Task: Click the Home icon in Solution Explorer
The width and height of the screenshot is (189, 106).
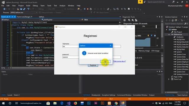Action: (x=172, y=20)
